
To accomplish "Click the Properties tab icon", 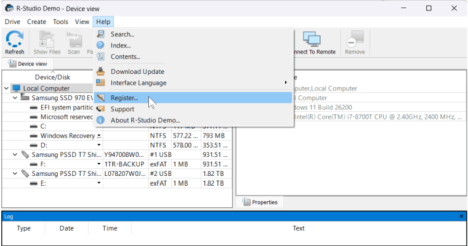I will click(x=246, y=202).
